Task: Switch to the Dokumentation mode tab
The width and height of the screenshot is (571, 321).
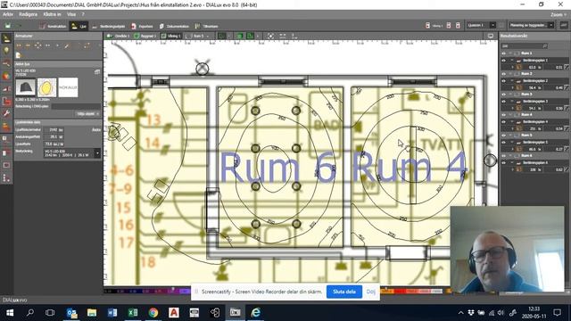Action: 174,26
